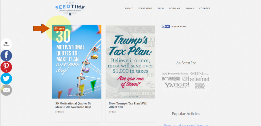Open the Trump's Tax Plan dollar bill image
261x126 pixels.
tap(130, 62)
